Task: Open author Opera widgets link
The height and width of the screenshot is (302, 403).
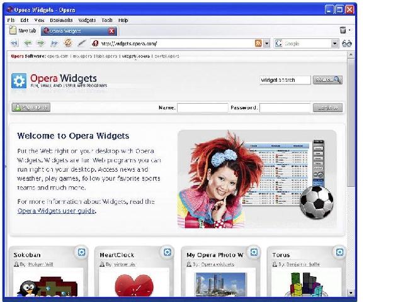Action: pyautogui.click(x=218, y=264)
